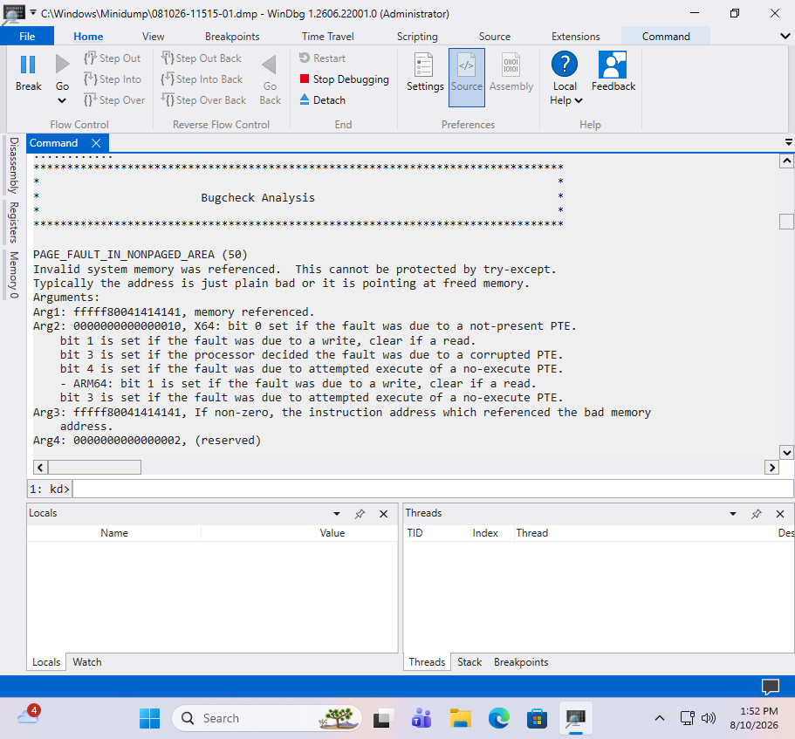Expand the Local Help dropdown arrow
The width and height of the screenshot is (795, 739).
[x=579, y=100]
